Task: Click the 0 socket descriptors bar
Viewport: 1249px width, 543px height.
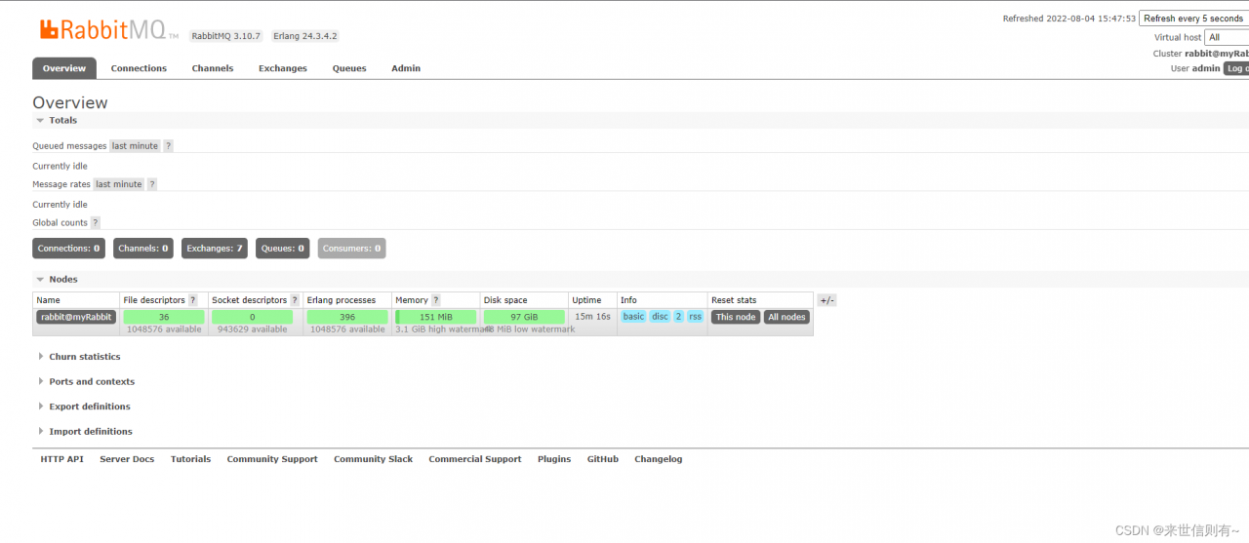Action: (x=252, y=317)
